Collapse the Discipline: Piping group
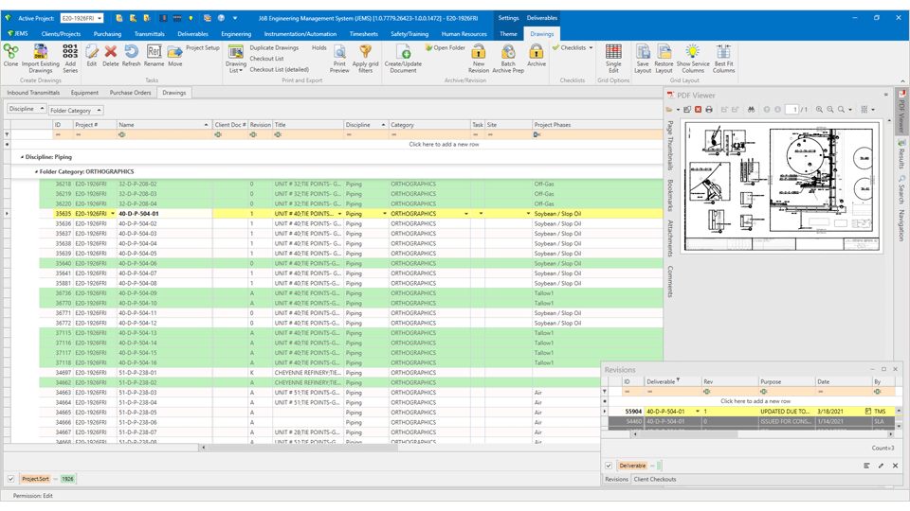910x511 pixels. coord(21,157)
